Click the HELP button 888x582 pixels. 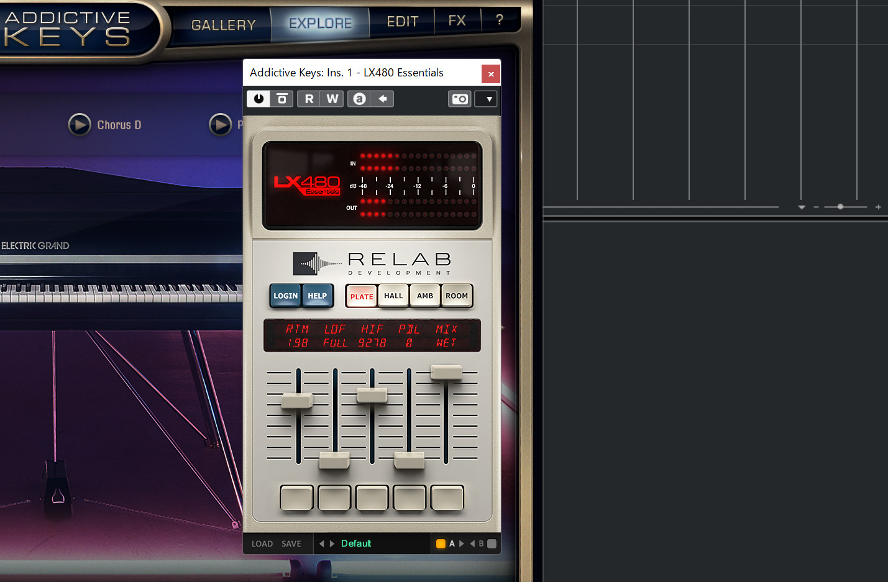coord(318,296)
